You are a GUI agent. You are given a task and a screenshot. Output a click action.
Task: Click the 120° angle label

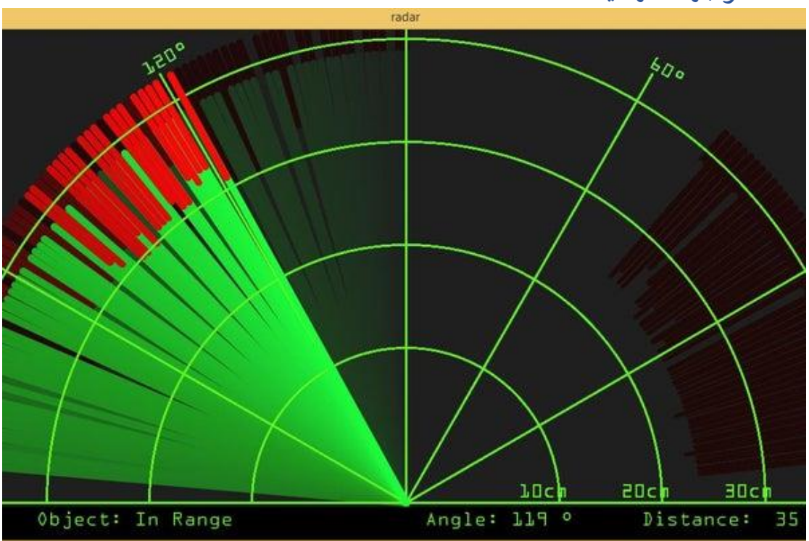(163, 58)
